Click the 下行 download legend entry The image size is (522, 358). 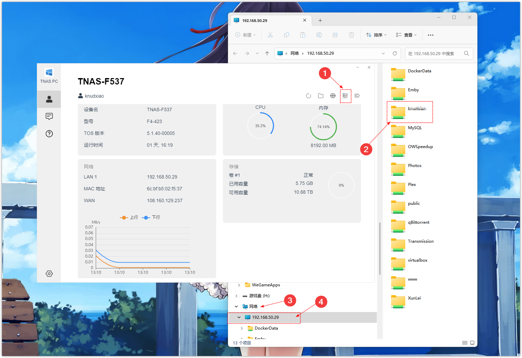151,217
